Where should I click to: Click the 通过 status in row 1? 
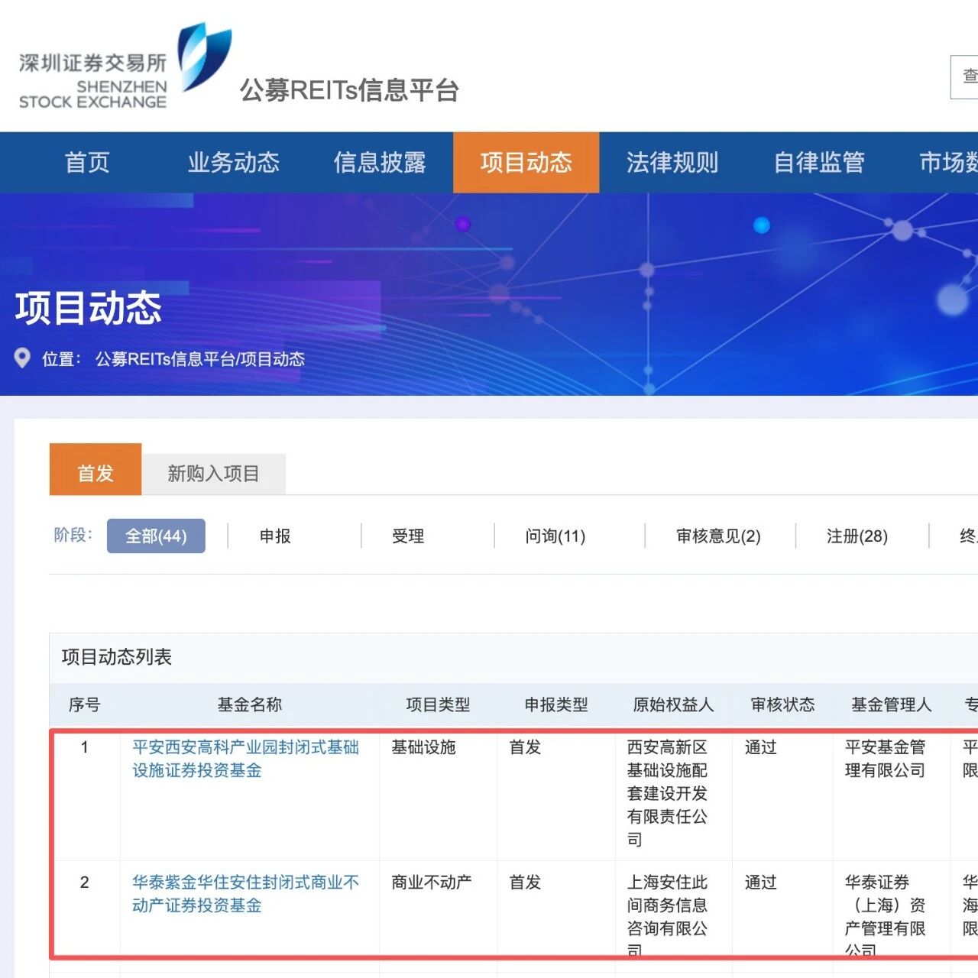[x=761, y=747]
